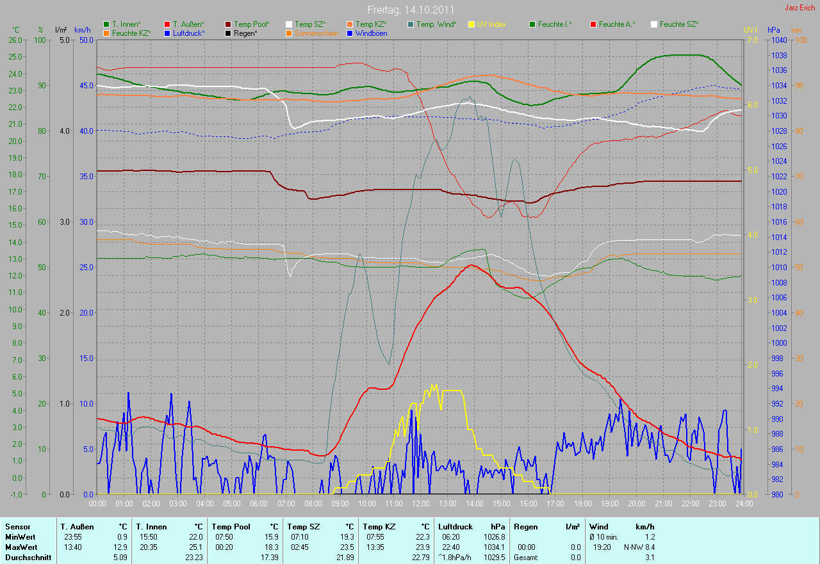Click the Temp Pool average '17.39'
Viewport: 820px width, 564px height.
(270, 558)
